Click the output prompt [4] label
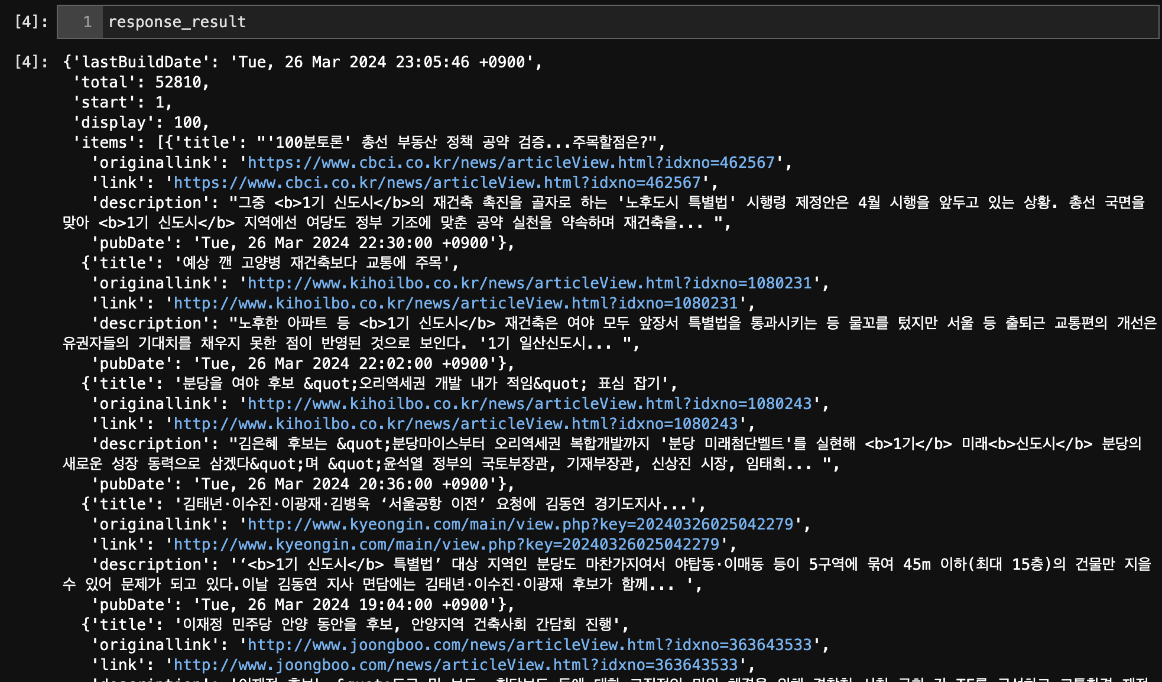 (31, 62)
